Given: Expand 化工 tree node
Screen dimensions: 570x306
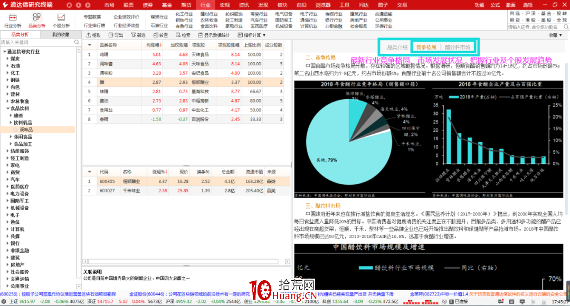Looking at the screenshot, I should 7,73.
